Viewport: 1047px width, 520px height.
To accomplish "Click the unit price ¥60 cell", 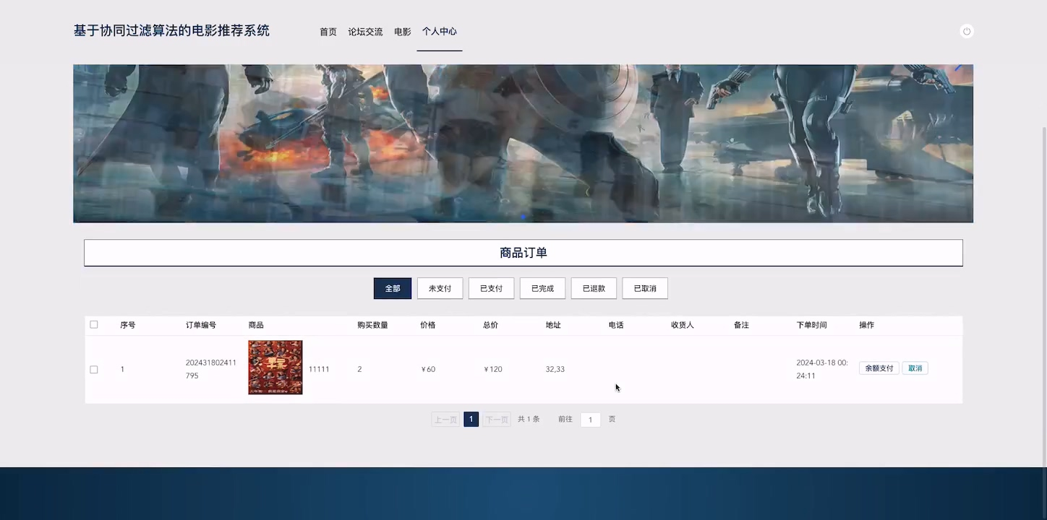I will [428, 369].
